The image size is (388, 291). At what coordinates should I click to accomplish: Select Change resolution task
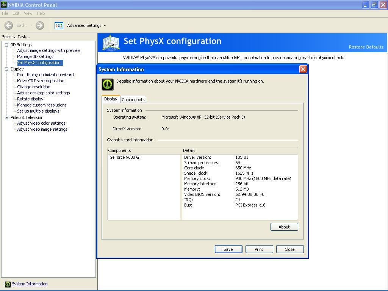(34, 87)
